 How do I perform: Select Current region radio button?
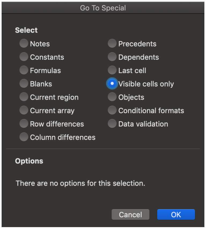coord(24,97)
